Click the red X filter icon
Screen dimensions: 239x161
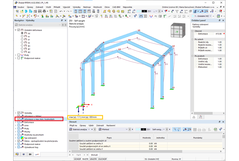166,11
